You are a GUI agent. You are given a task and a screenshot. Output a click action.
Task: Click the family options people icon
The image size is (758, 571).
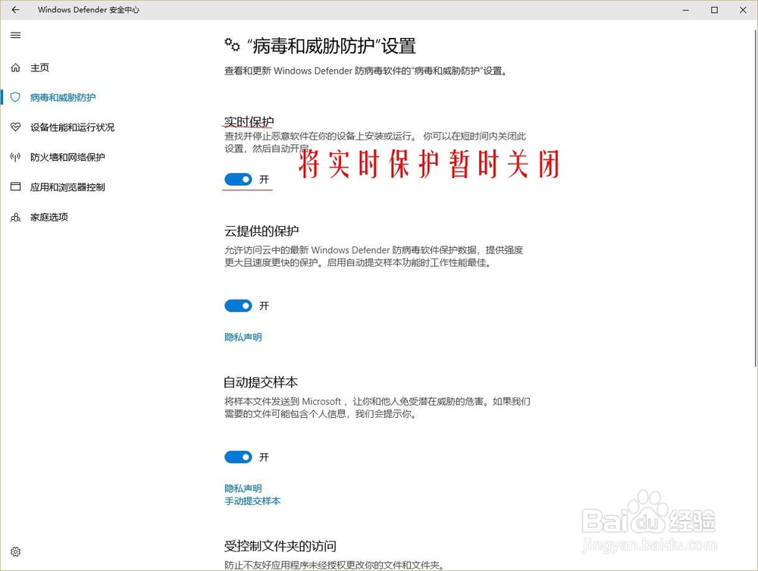(x=15, y=217)
